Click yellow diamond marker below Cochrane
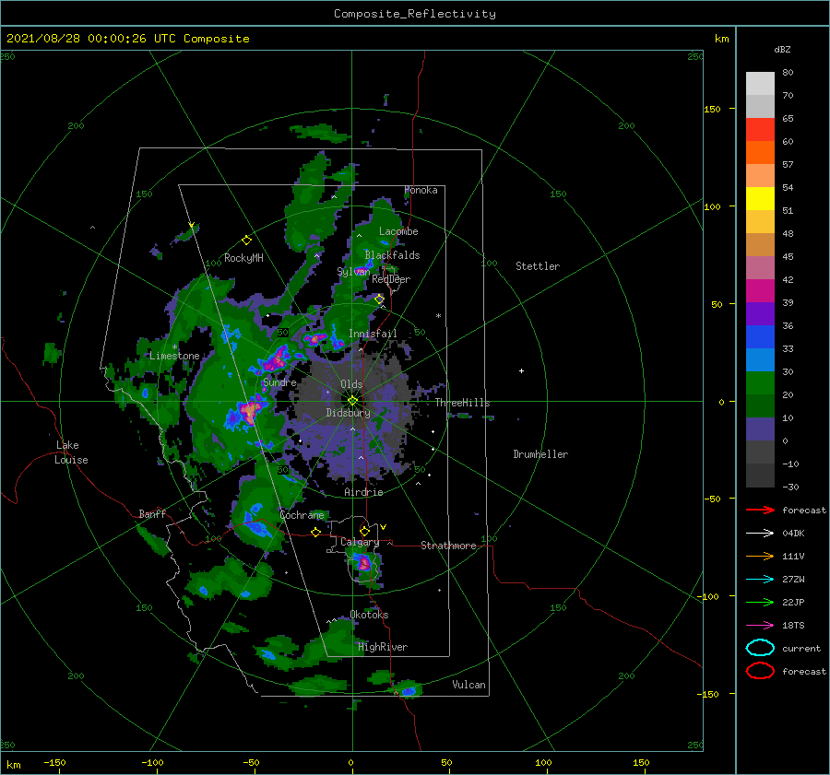Viewport: 830px width, 775px height. click(x=315, y=532)
